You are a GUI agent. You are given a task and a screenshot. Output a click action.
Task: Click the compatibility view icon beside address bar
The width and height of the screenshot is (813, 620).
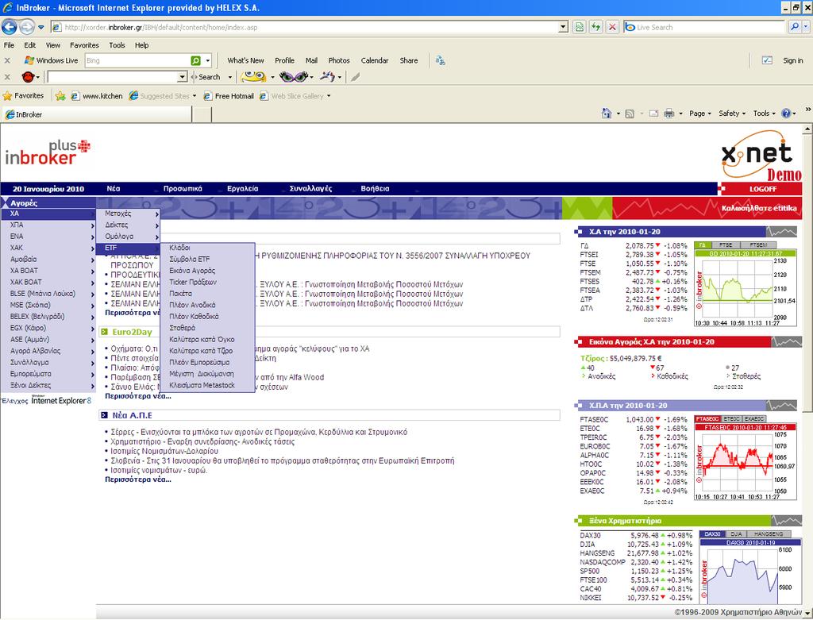tap(579, 27)
